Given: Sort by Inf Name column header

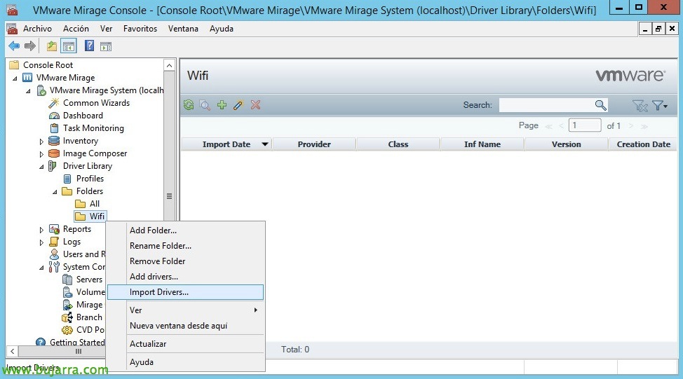Looking at the screenshot, I should [482, 144].
